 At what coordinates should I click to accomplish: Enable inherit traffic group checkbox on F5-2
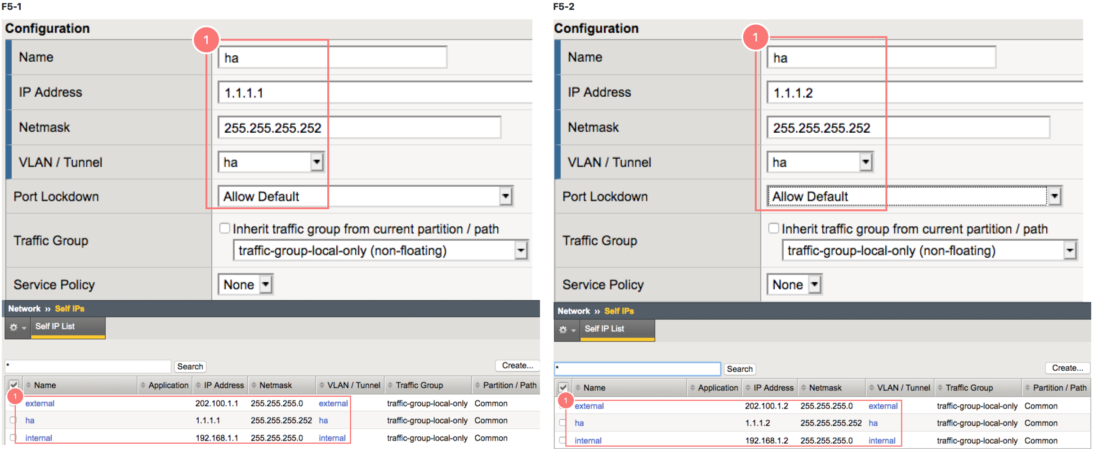[773, 228]
